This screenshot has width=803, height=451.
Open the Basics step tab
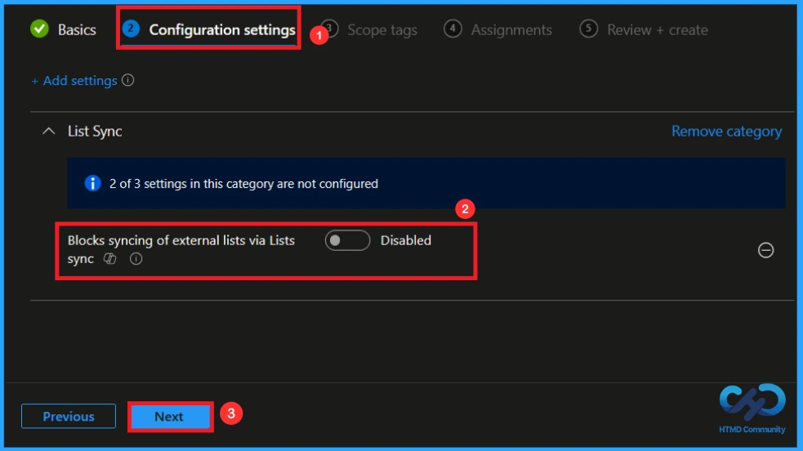[63, 29]
